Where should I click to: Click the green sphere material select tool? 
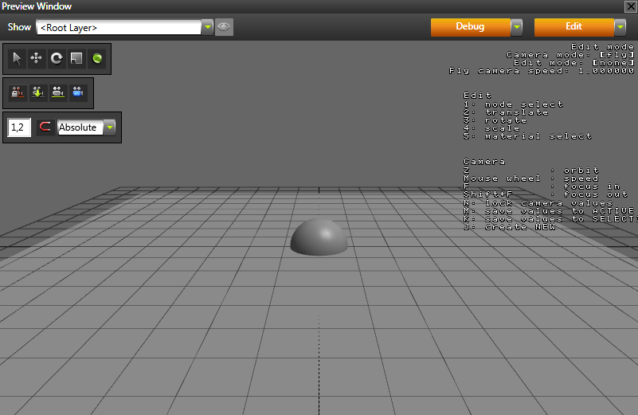96,58
